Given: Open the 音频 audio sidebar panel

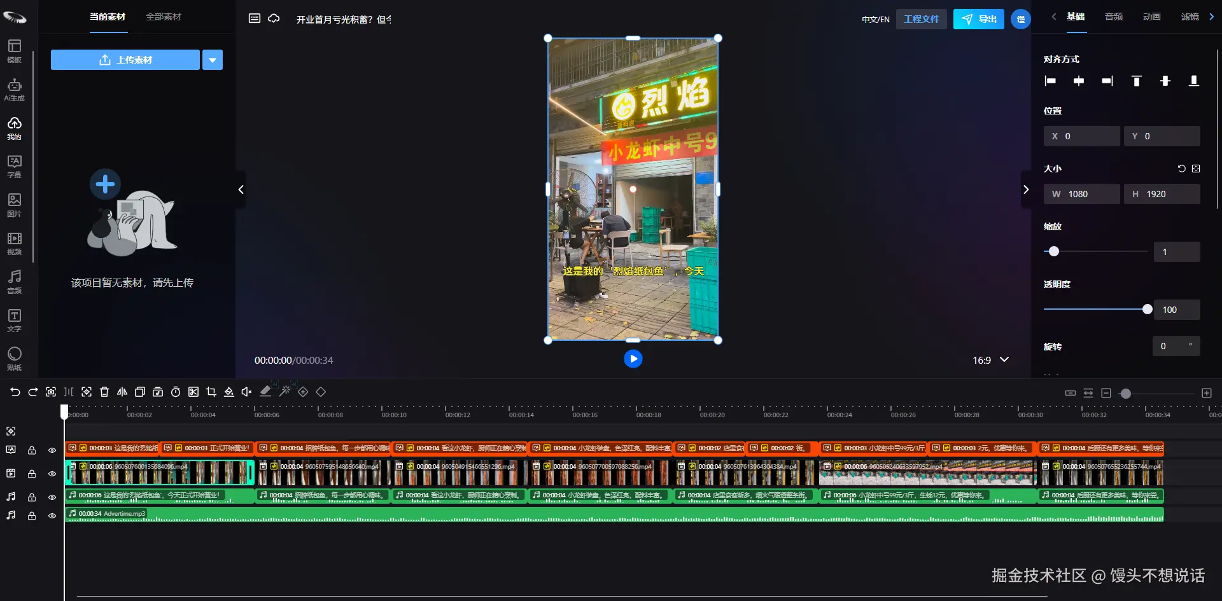Looking at the screenshot, I should (x=14, y=282).
